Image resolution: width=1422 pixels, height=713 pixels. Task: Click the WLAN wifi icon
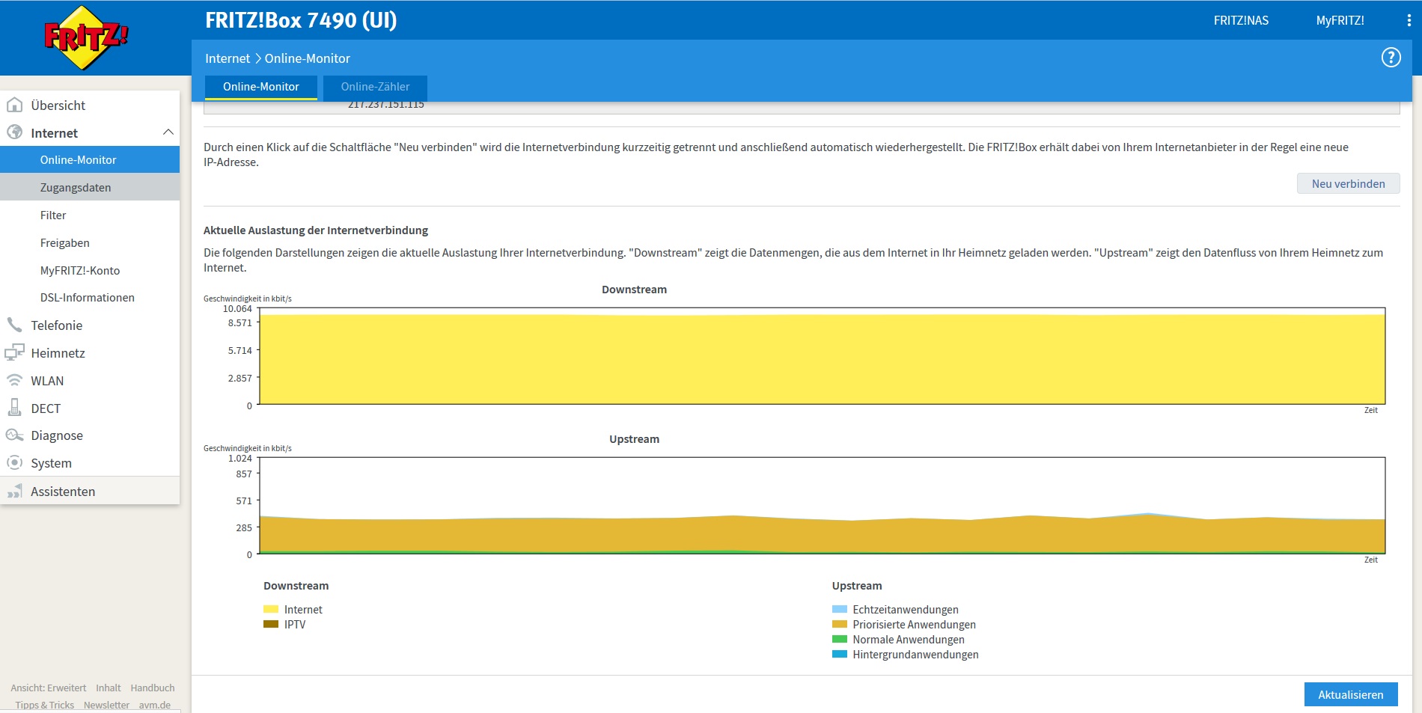click(x=14, y=380)
